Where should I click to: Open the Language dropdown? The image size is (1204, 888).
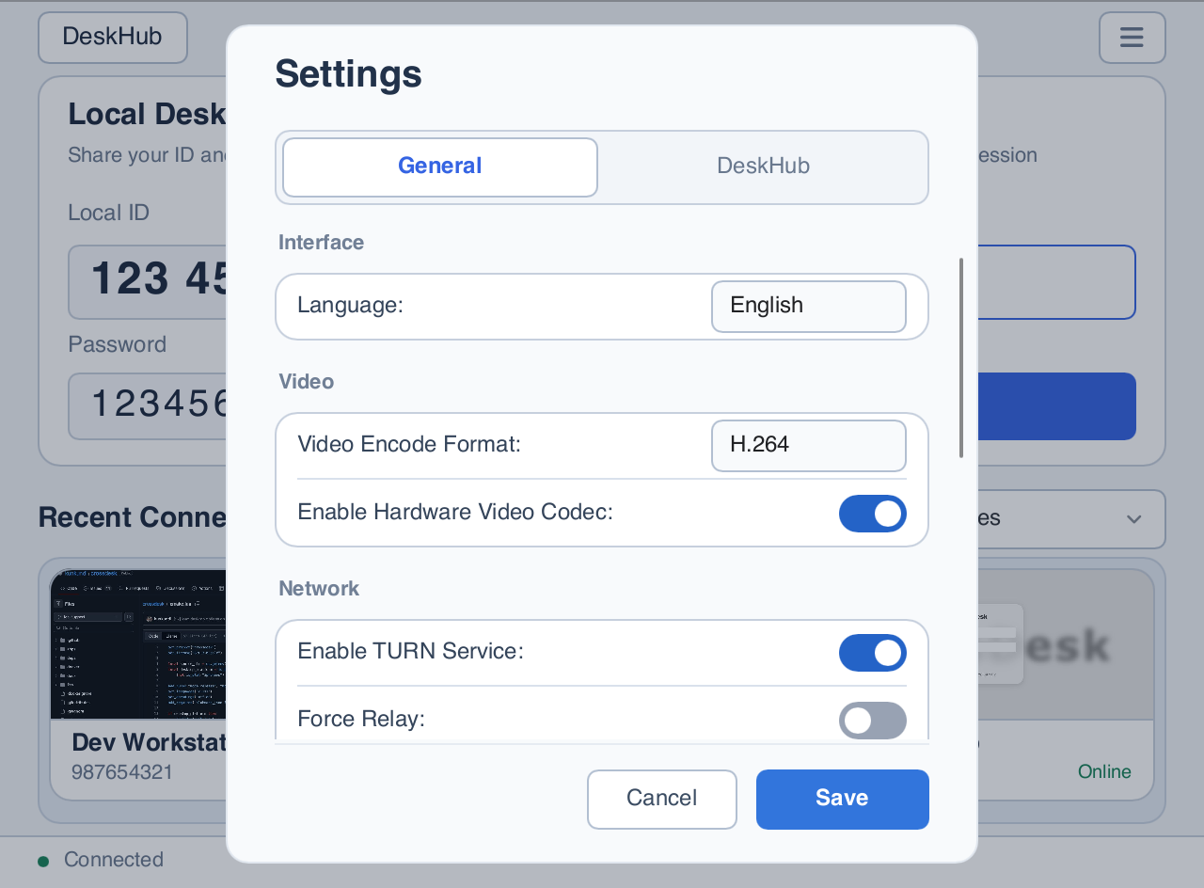click(x=809, y=307)
